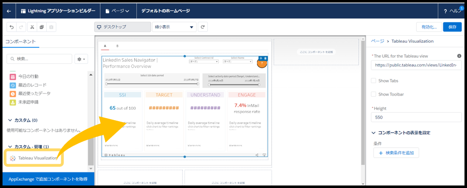Click the 保存 save button
Screen dimensions: 467x188
pos(452,27)
